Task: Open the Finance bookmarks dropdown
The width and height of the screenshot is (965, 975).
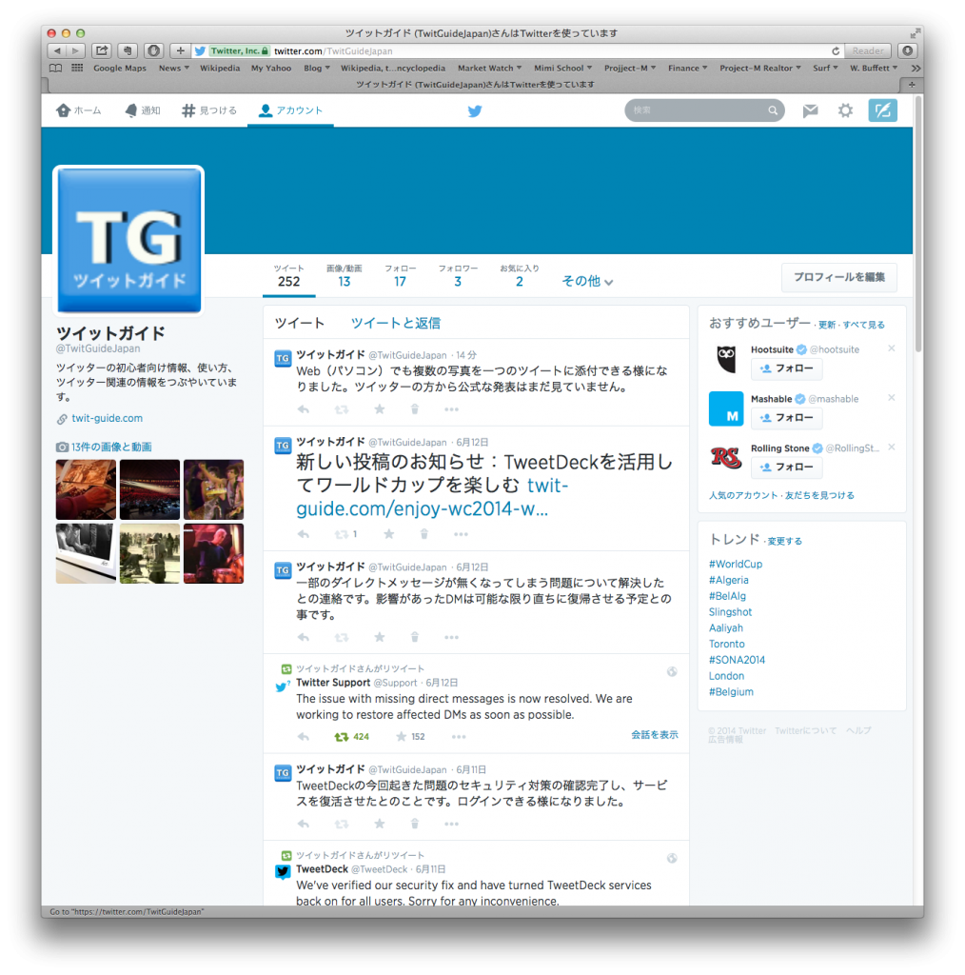Action: click(x=687, y=69)
